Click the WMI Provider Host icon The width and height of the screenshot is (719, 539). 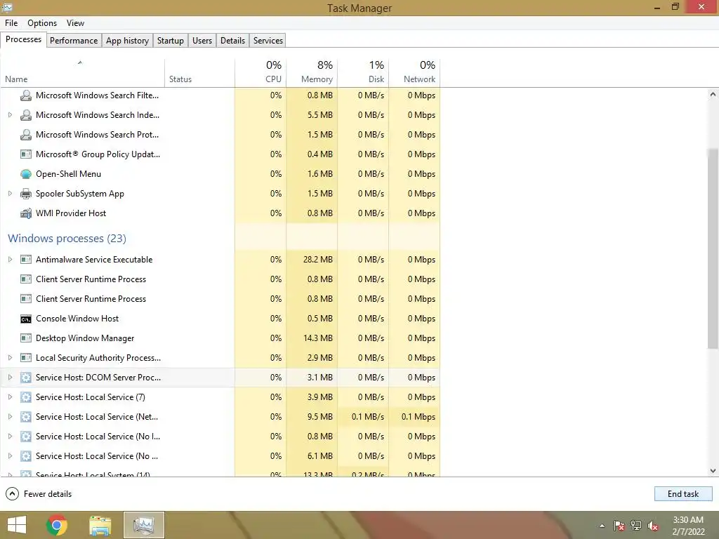tap(26, 213)
